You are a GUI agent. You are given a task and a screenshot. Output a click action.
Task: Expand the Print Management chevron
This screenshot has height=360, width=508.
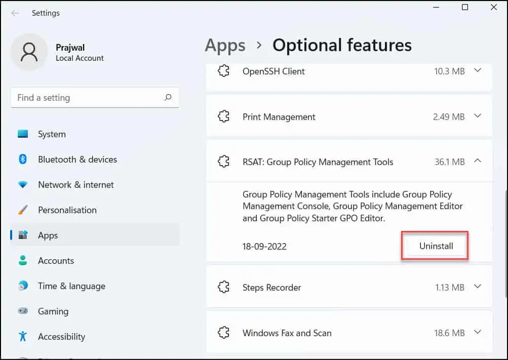coord(478,116)
